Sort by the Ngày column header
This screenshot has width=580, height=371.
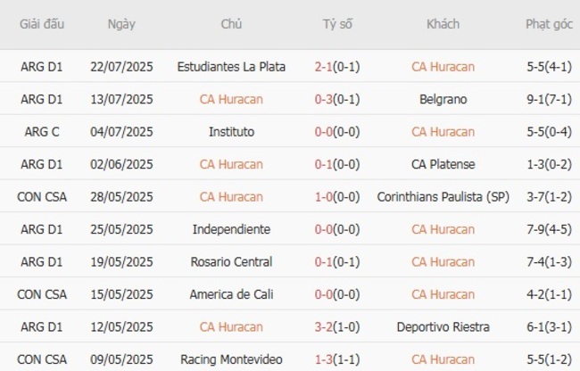point(121,24)
